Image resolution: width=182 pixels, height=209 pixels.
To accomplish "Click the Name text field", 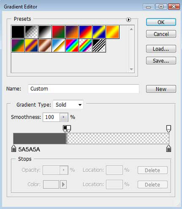I will [x=83, y=89].
